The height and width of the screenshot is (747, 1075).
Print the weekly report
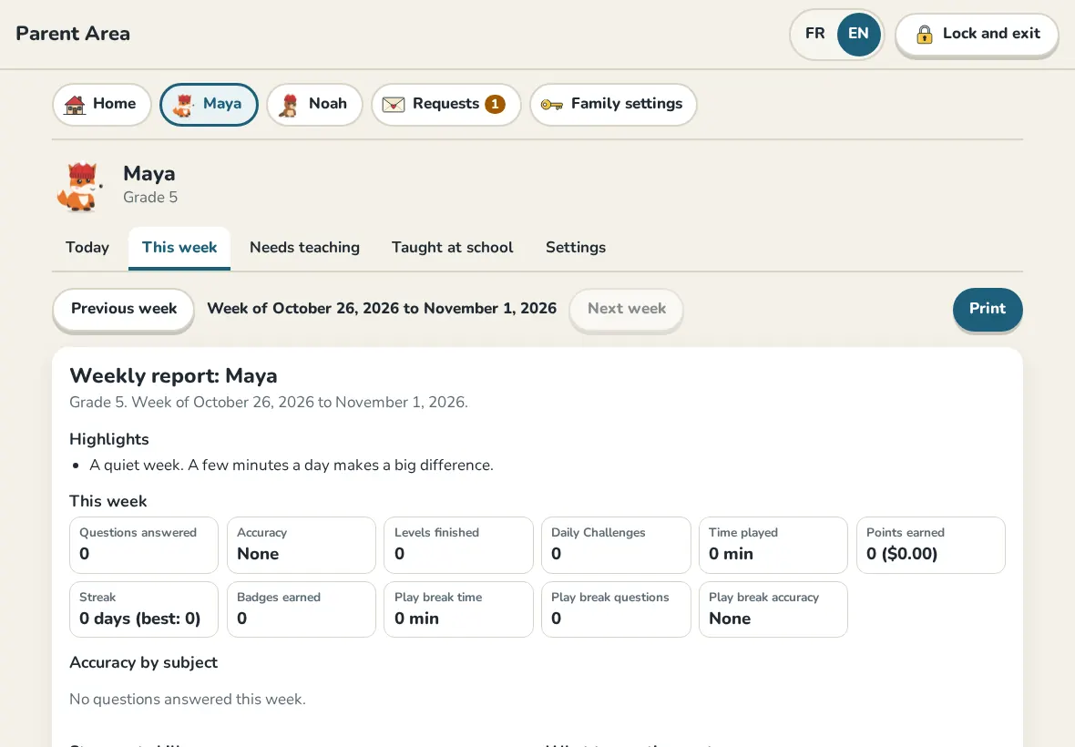click(988, 309)
